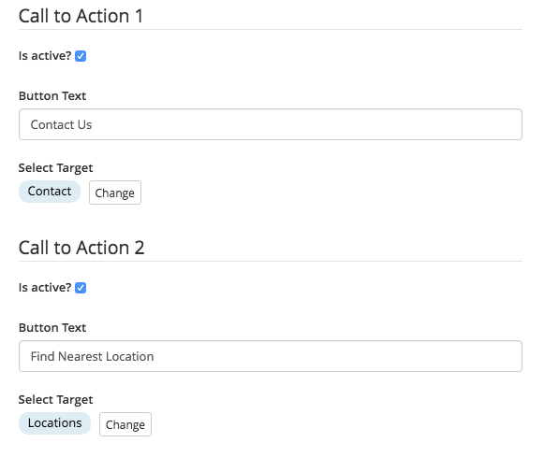Click Button Text label above Find Nearest Location
This screenshot has height=457, width=544.
pos(52,327)
